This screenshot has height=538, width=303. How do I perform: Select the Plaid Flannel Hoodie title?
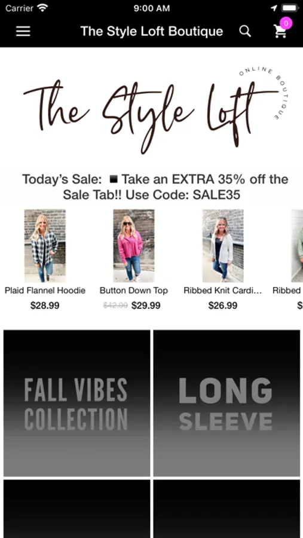(x=45, y=291)
